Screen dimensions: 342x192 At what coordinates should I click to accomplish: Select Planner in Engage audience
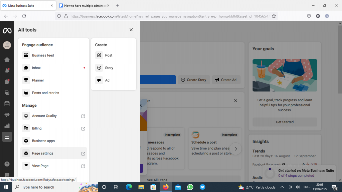click(54, 80)
